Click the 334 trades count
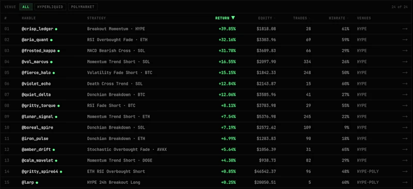The height and width of the screenshot is (189, 413). click(307, 62)
